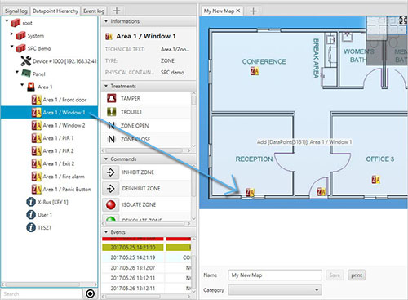Viewport: 408px width, 300px height.
Task: Collapse the Panel tree node
Action: (17, 72)
